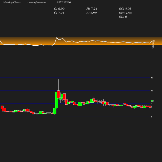This screenshot has width=162, height=162.
Task: Click the OC: 4.93 value
Action: pos(125,9)
